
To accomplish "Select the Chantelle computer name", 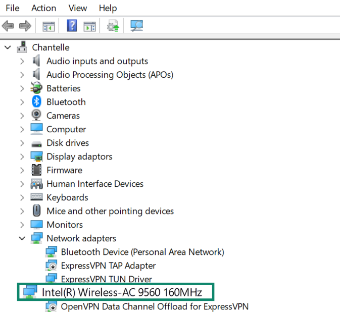I will (x=51, y=47).
